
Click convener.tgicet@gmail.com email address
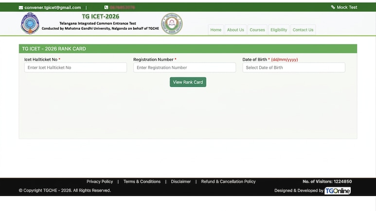click(53, 8)
